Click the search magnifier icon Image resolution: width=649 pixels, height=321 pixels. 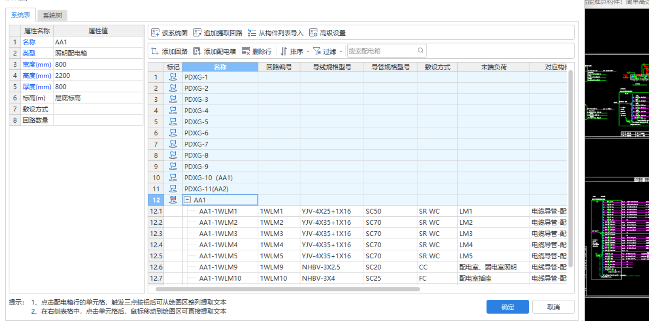click(420, 51)
